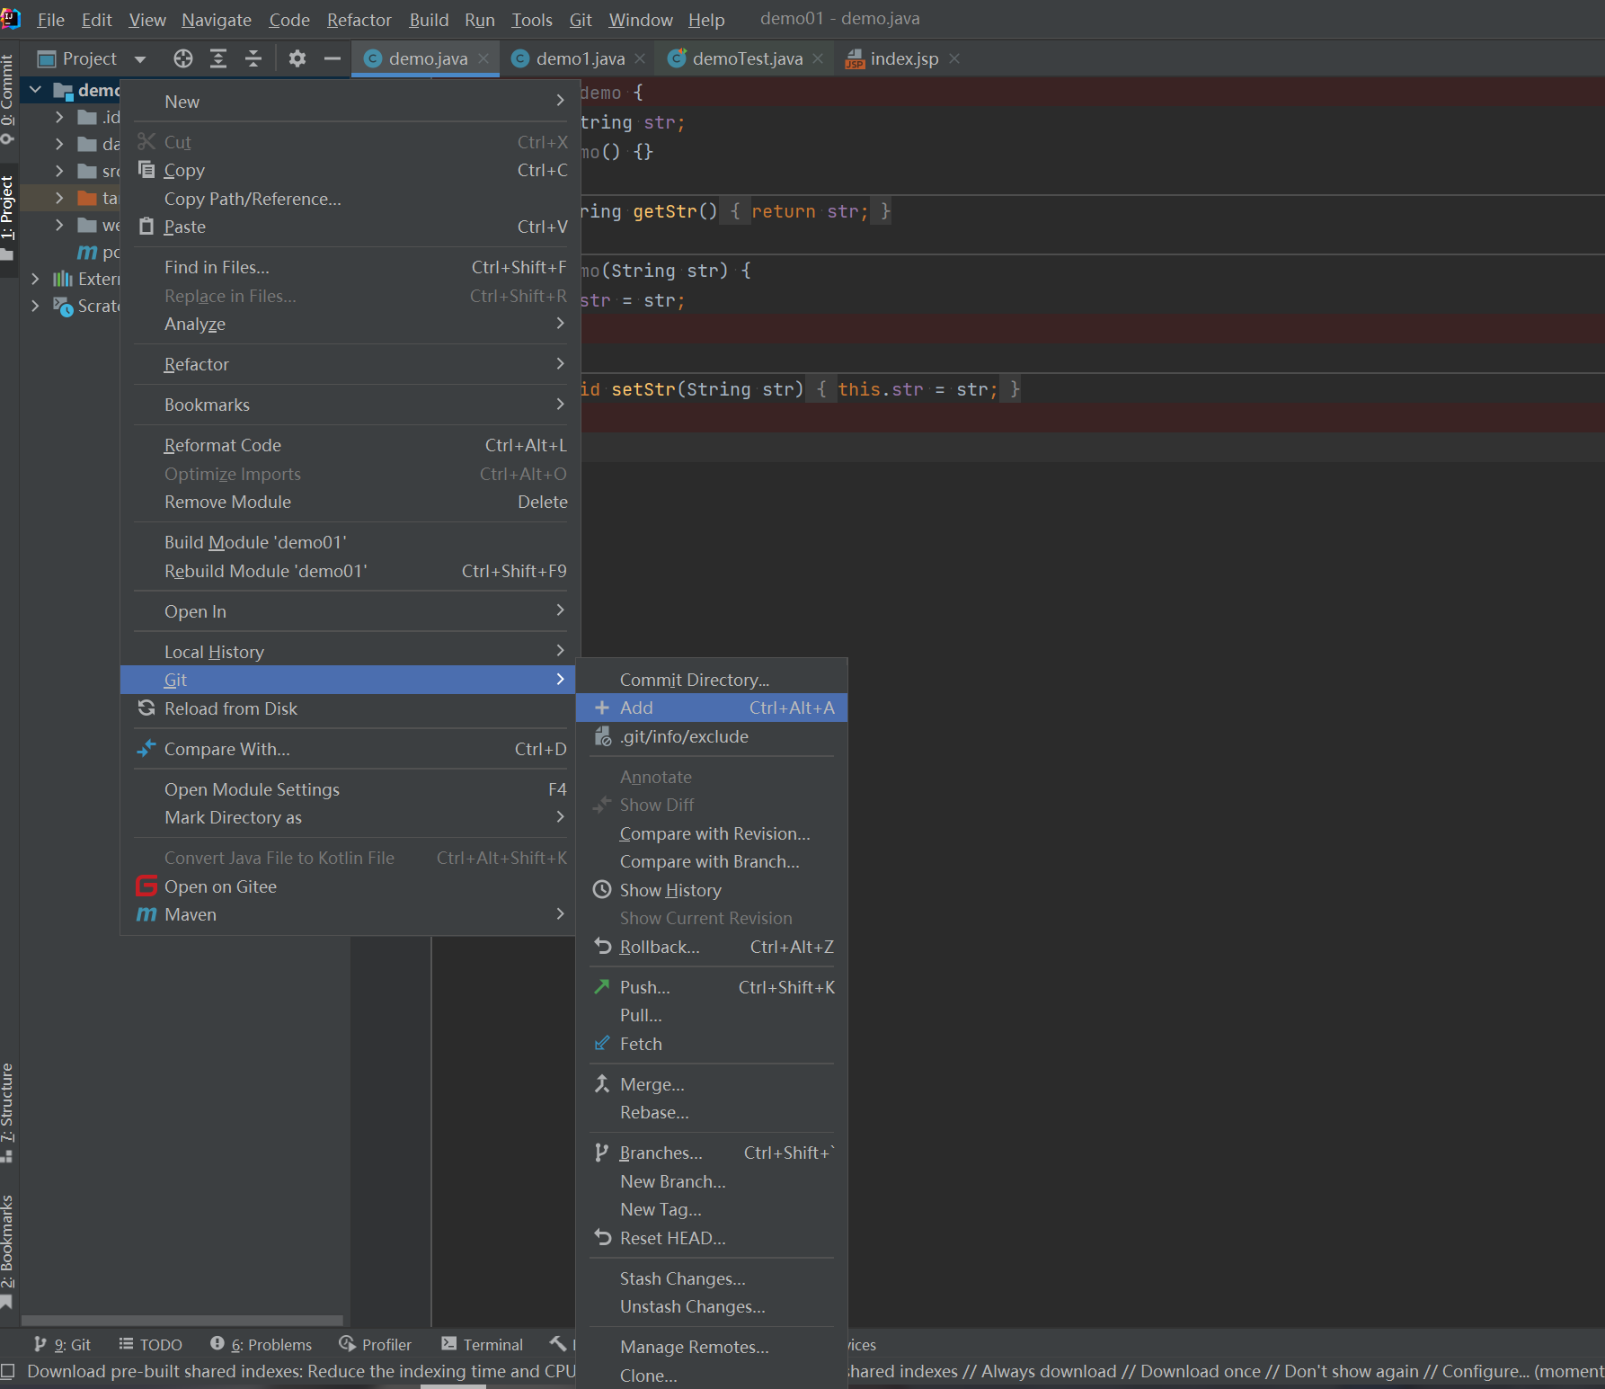Open the New submenu

[350, 102]
